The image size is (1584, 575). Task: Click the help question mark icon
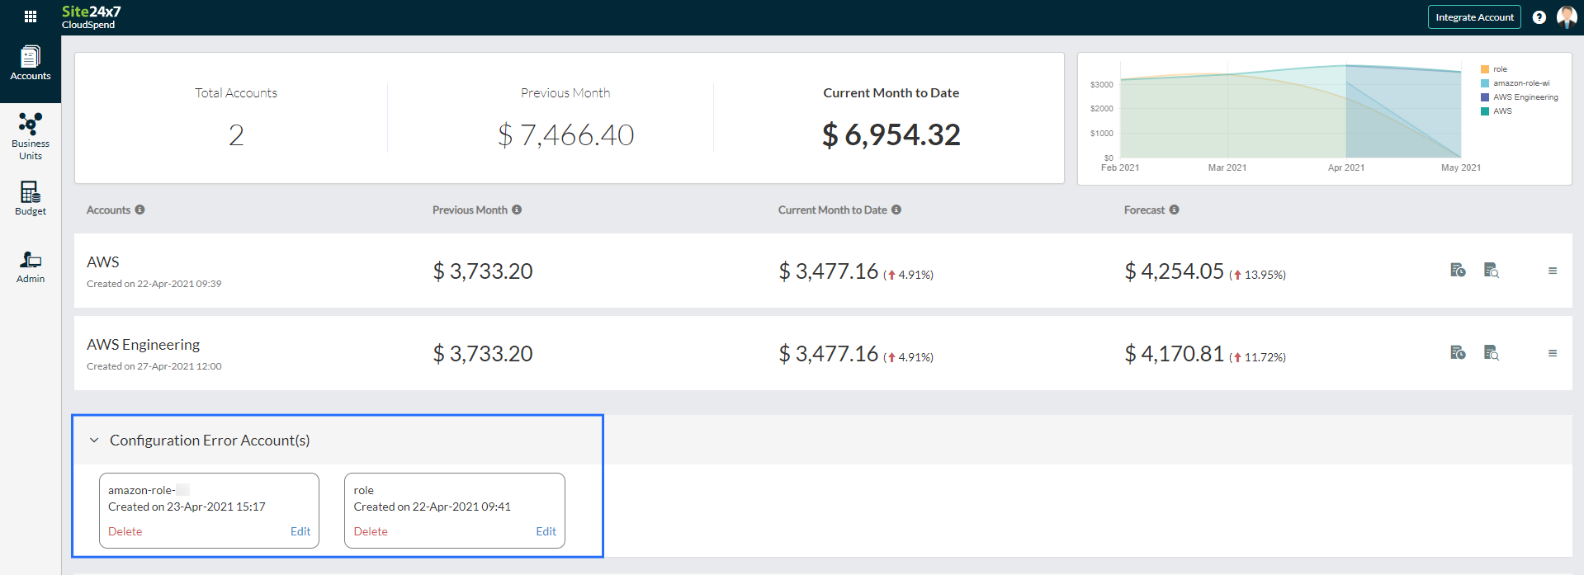(x=1539, y=17)
